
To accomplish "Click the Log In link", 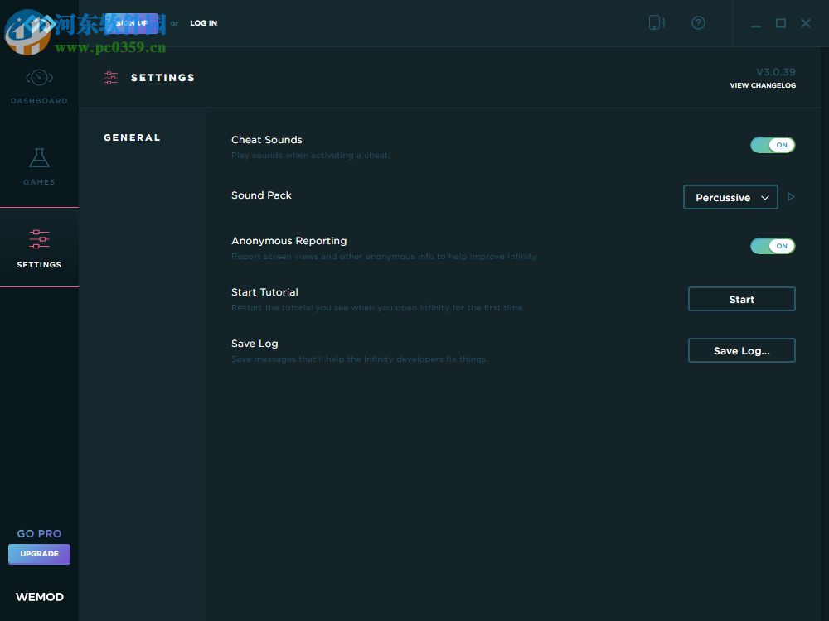I will [x=204, y=23].
